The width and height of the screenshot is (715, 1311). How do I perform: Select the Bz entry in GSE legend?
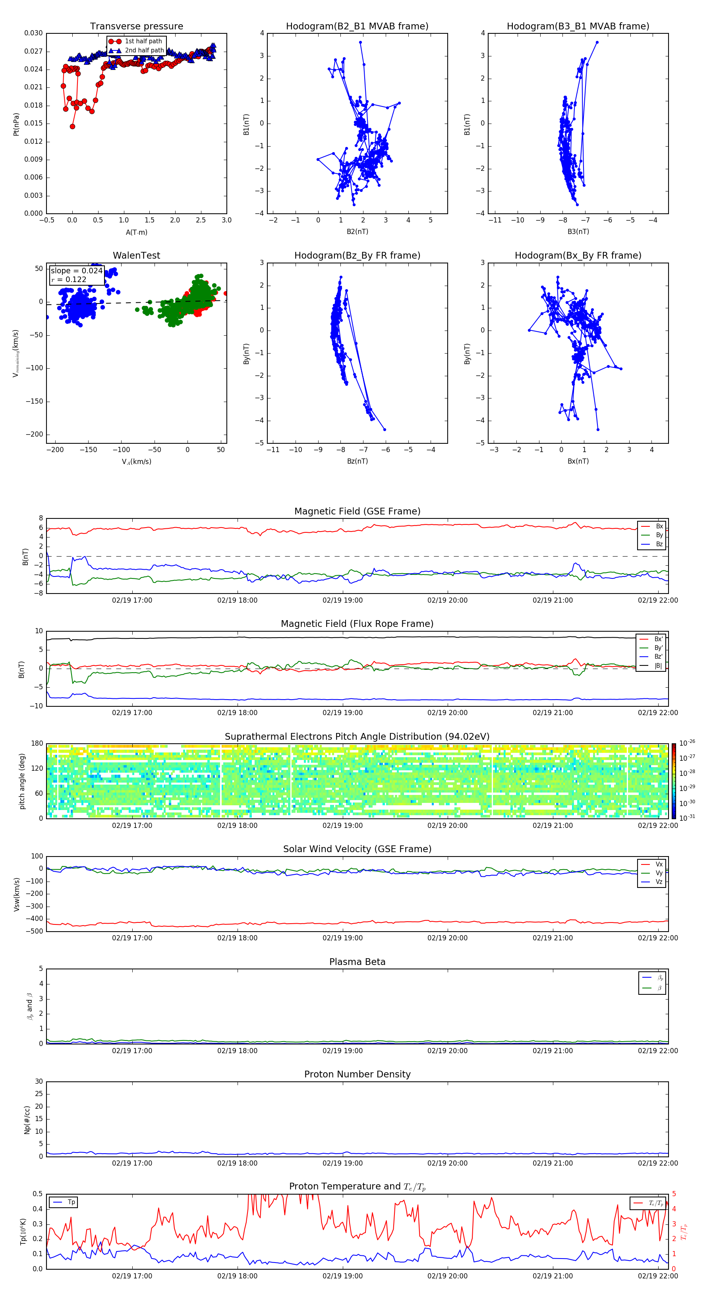pos(652,544)
